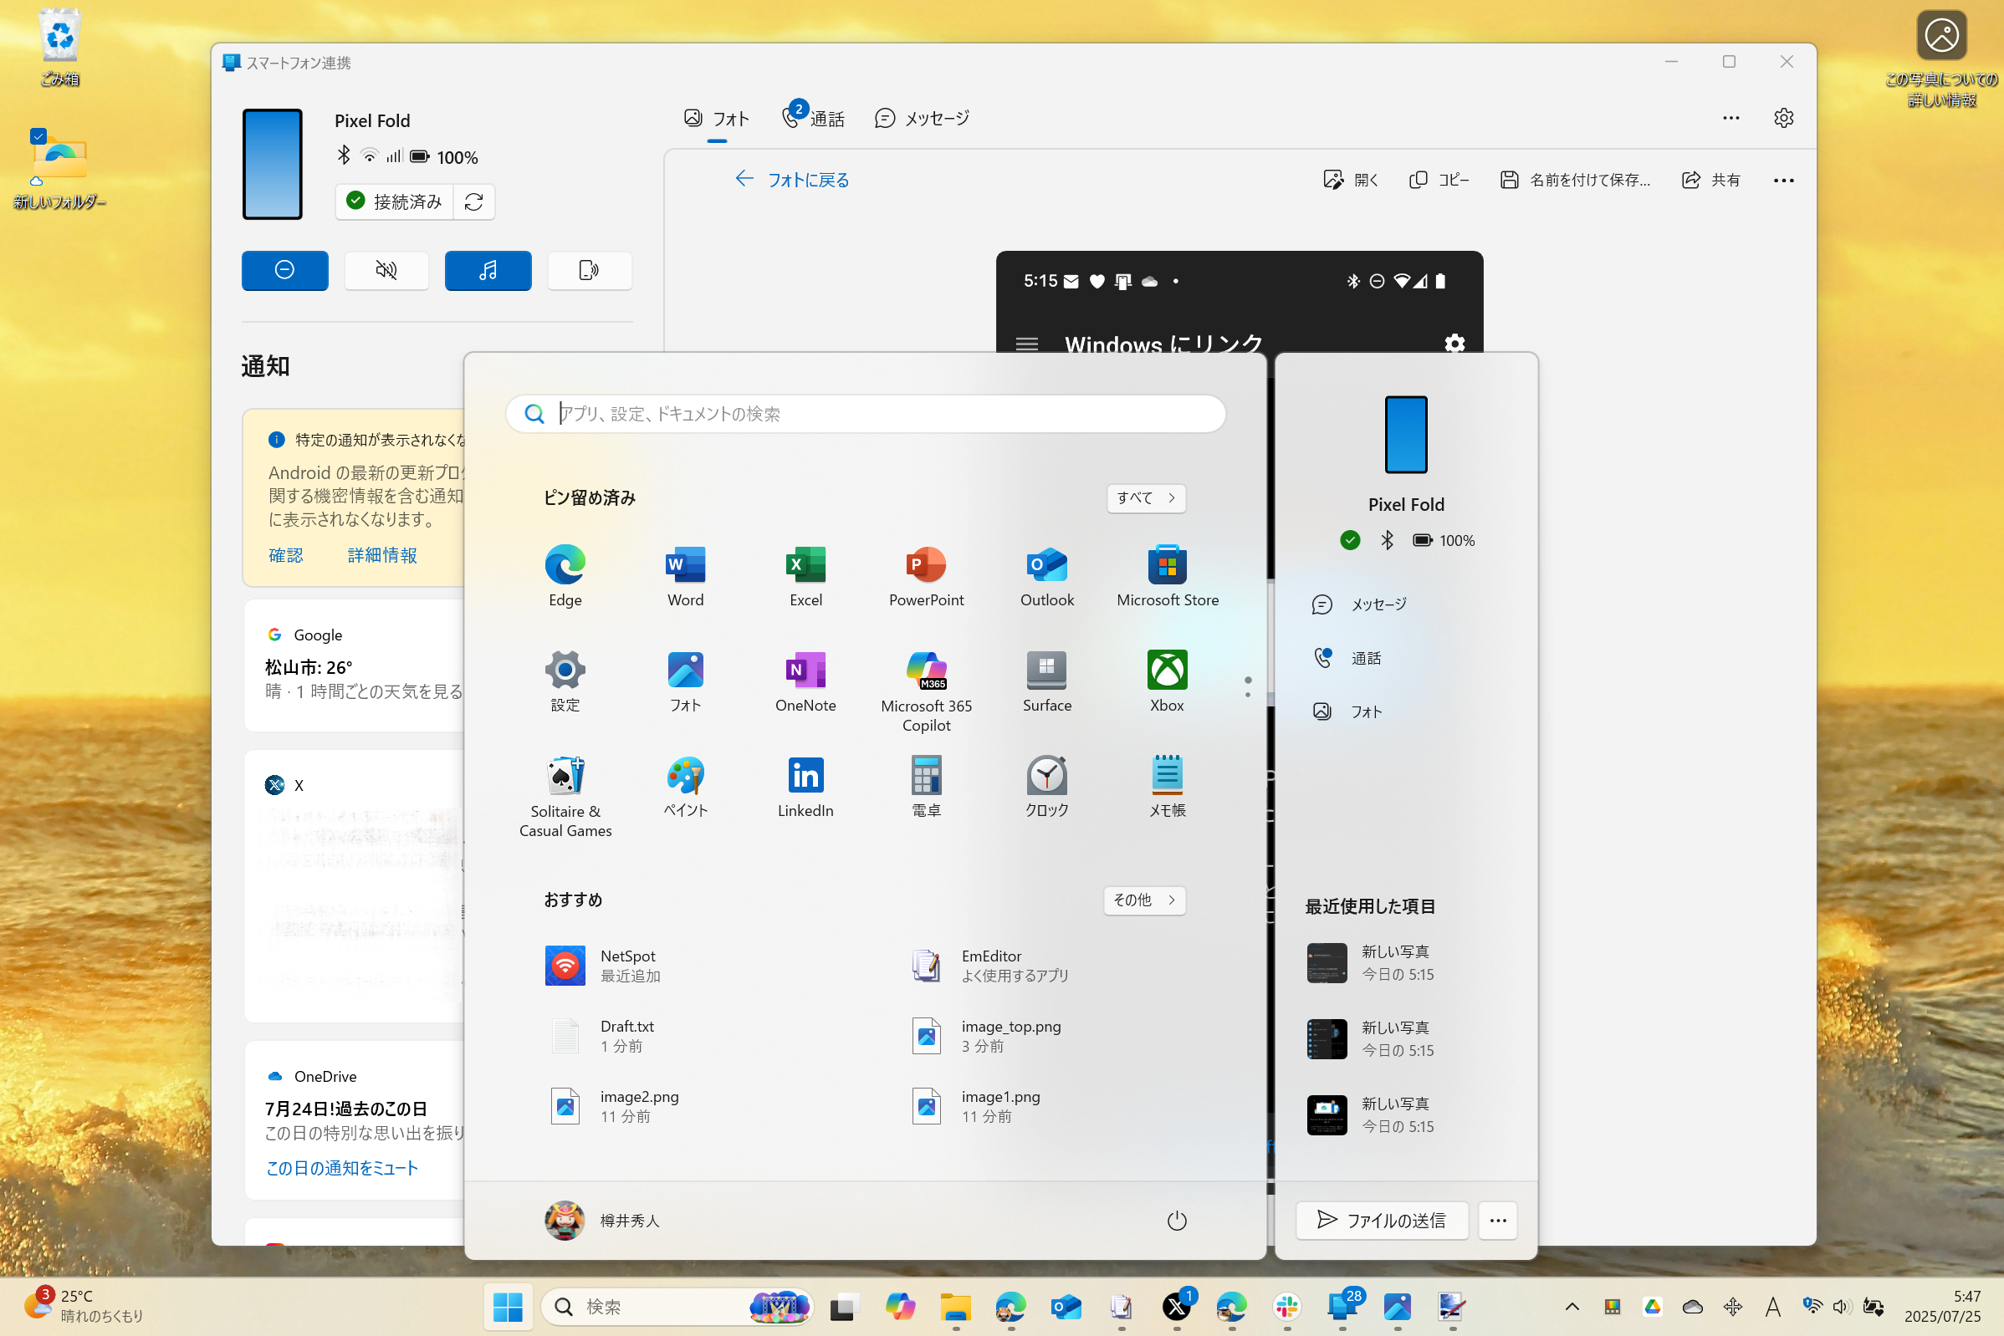Viewport: 2004px width, 1336px height.
Task: Share the photo with the 共有 icon
Action: tap(1710, 179)
